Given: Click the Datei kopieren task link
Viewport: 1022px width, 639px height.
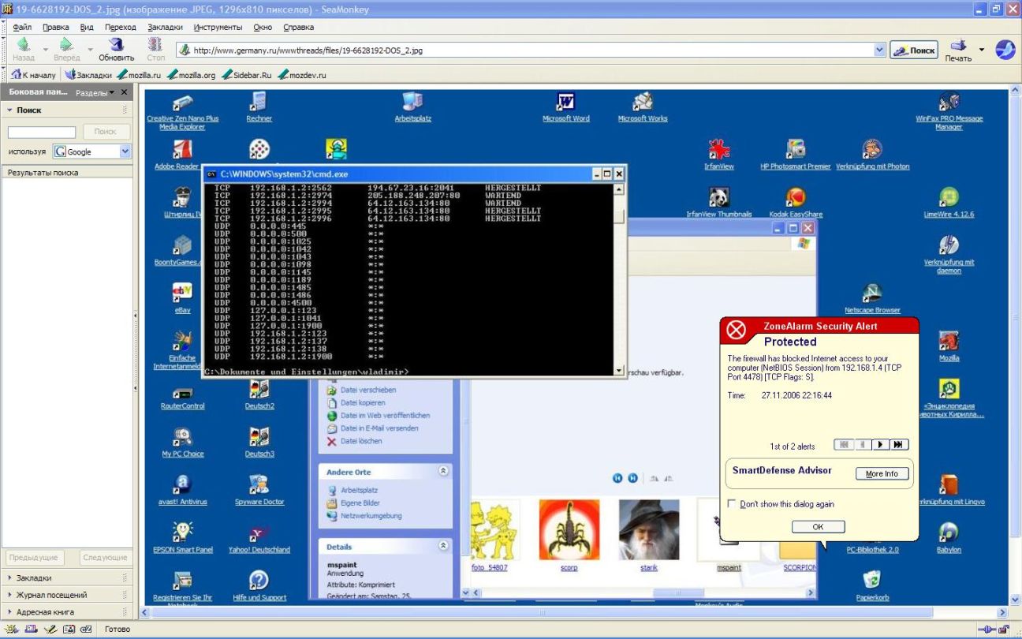Looking at the screenshot, I should 356,402.
